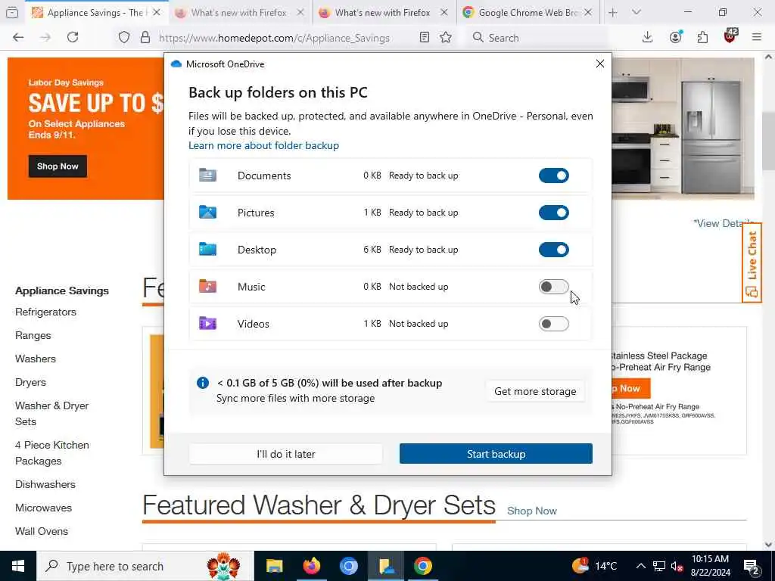Open Washer & Dryer Sets link
Viewport: 775px width, 581px height.
pyautogui.click(x=52, y=414)
